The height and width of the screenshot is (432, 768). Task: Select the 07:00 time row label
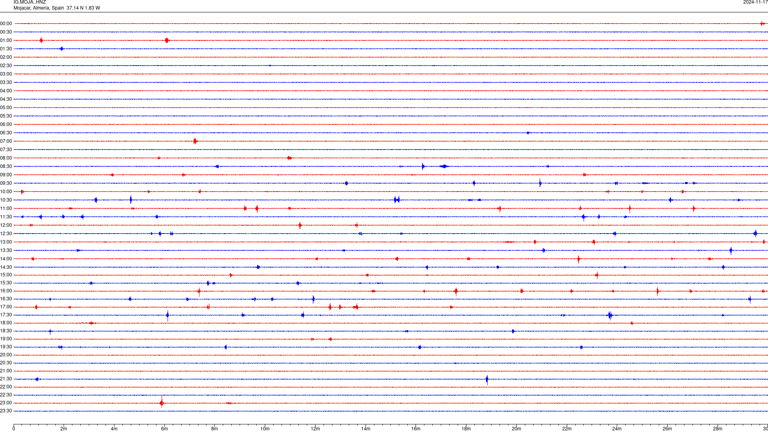pyautogui.click(x=6, y=141)
